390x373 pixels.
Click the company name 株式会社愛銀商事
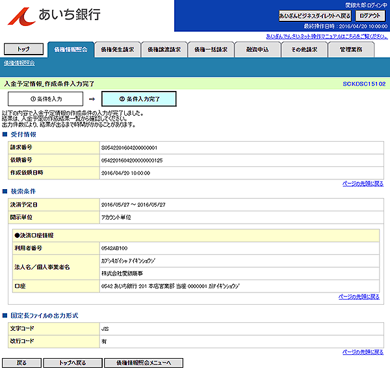click(x=122, y=274)
